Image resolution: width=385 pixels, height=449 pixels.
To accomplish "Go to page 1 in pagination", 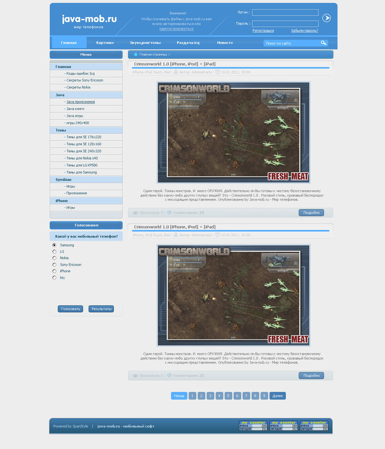I will (192, 396).
